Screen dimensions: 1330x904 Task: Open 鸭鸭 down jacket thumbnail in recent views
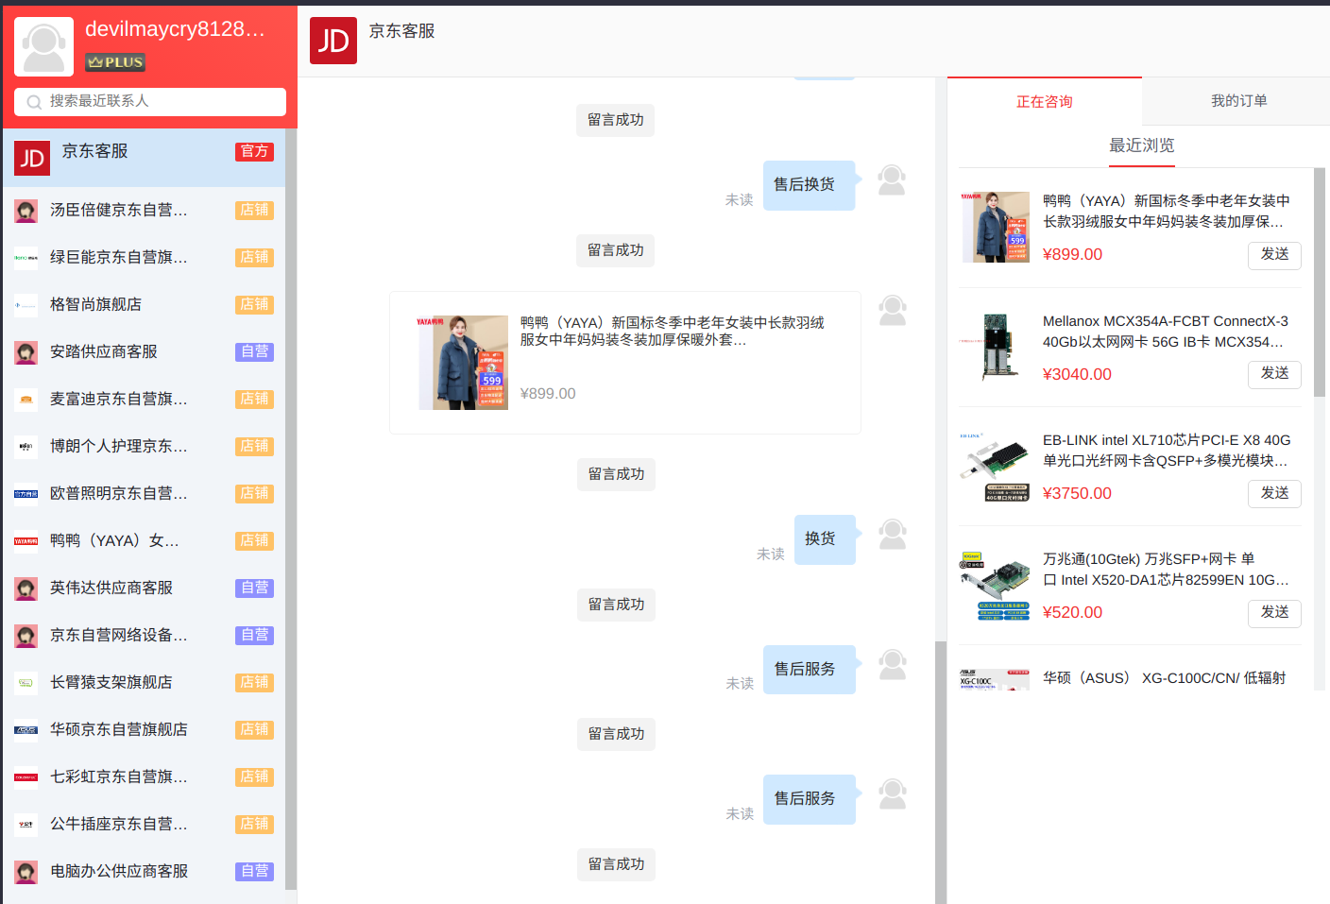point(995,228)
